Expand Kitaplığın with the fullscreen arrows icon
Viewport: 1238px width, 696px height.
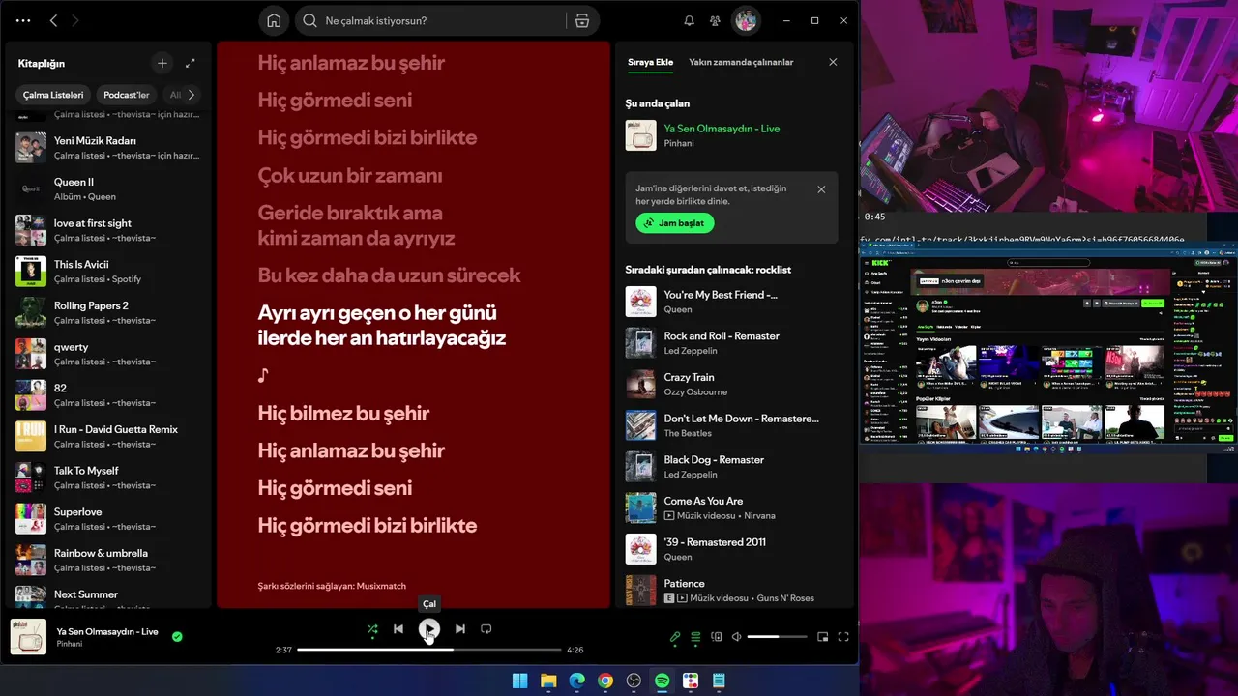click(190, 63)
